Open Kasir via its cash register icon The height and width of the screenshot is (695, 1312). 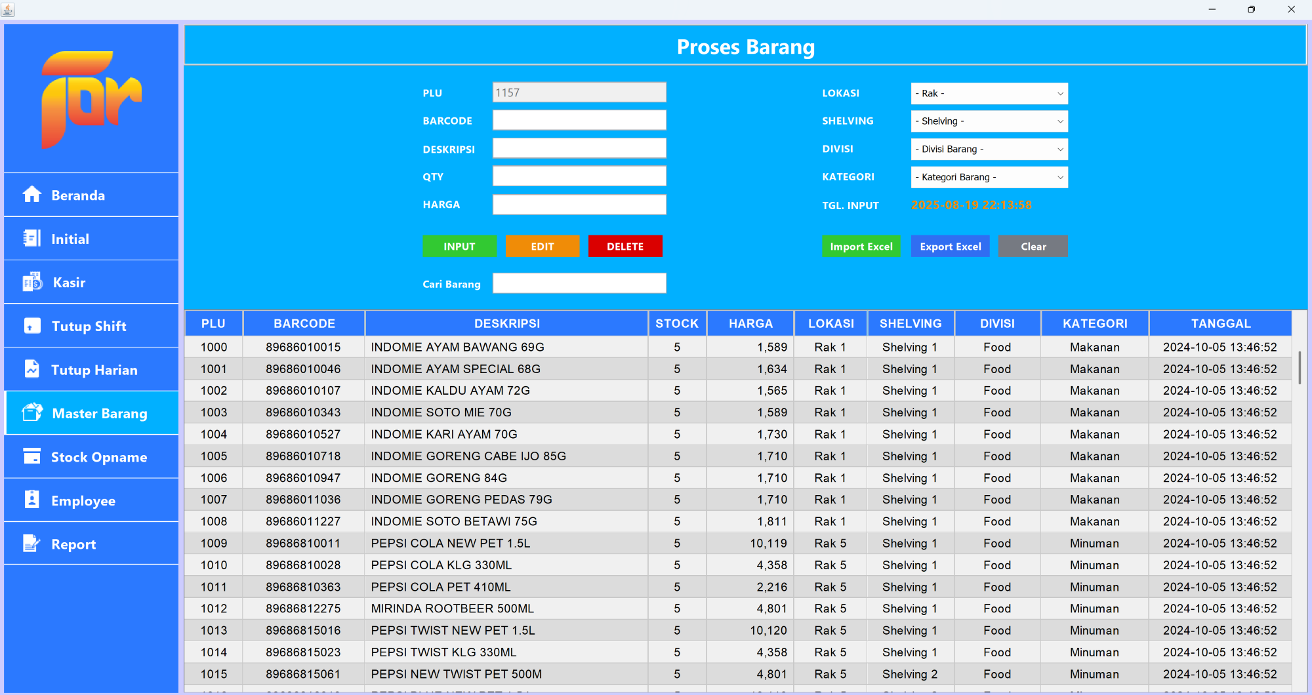[32, 282]
